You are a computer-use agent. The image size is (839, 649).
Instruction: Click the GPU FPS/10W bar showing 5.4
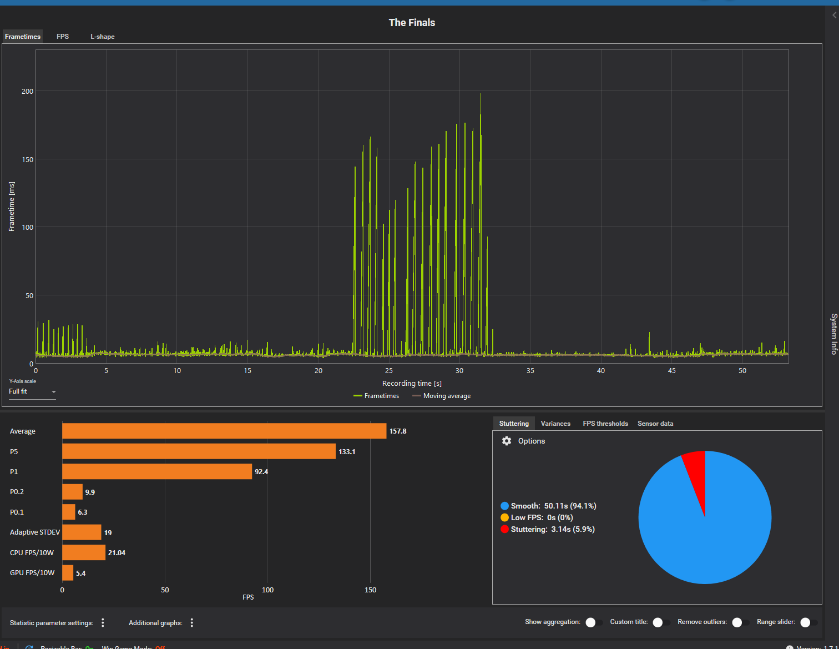(68, 573)
